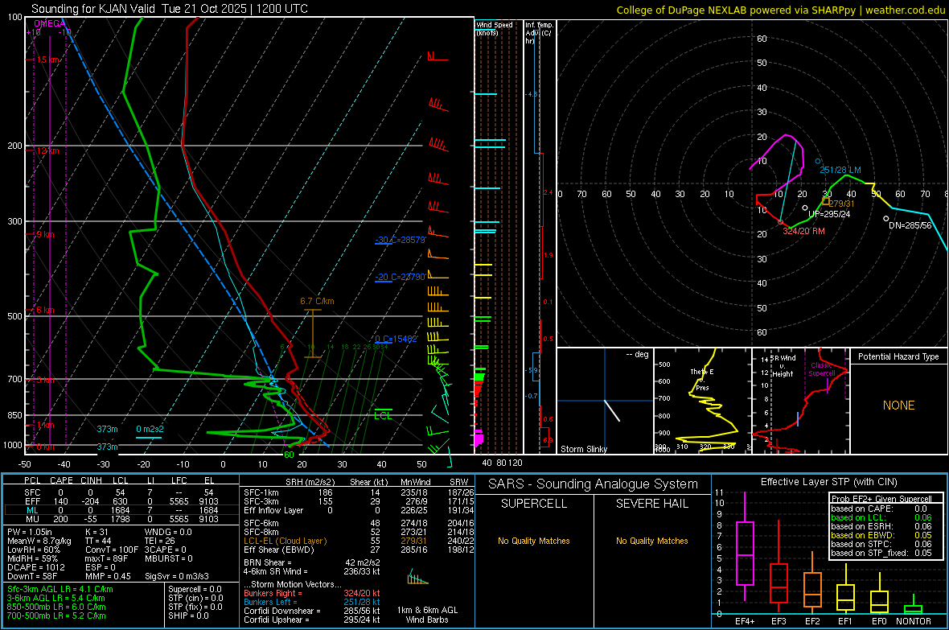Click the 'Supercell = 0.0' value
Image resolution: width=949 pixels, height=630 pixels.
(x=195, y=589)
